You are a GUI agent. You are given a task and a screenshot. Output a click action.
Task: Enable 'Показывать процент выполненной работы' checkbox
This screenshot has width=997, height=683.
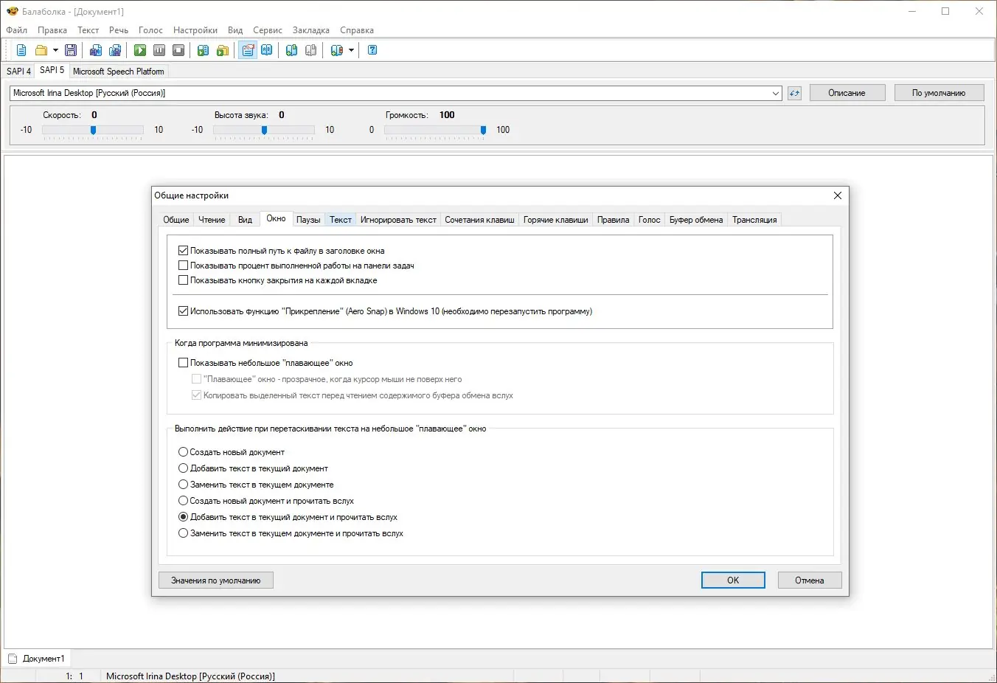click(x=184, y=266)
